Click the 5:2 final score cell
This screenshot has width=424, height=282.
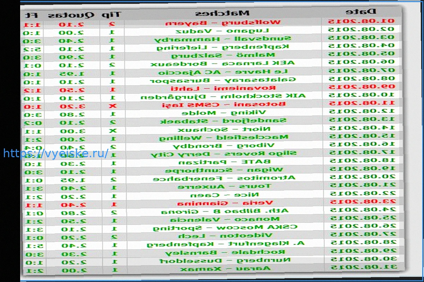click(x=33, y=49)
